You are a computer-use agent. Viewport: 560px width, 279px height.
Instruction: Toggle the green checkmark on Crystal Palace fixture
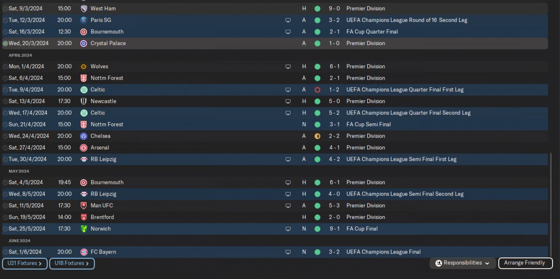5,43
